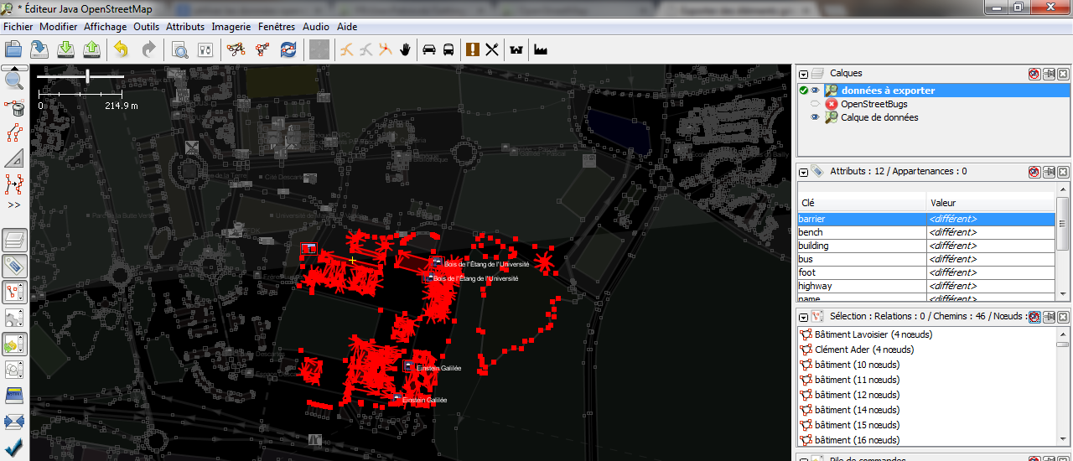Click the restaurant fork and knife icon

(x=492, y=49)
